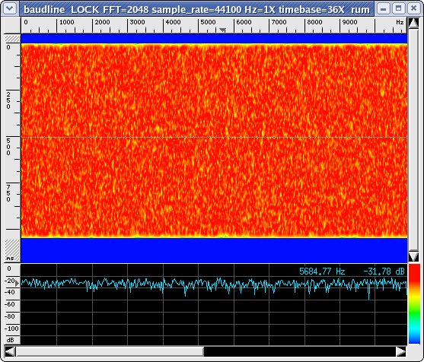
Task: Click the vertical scrollbar track
Action: tap(413, 140)
